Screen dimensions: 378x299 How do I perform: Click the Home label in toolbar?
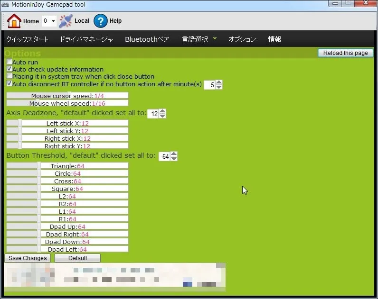coord(31,21)
